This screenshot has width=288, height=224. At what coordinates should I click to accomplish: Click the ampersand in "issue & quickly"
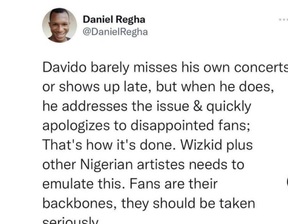point(198,106)
